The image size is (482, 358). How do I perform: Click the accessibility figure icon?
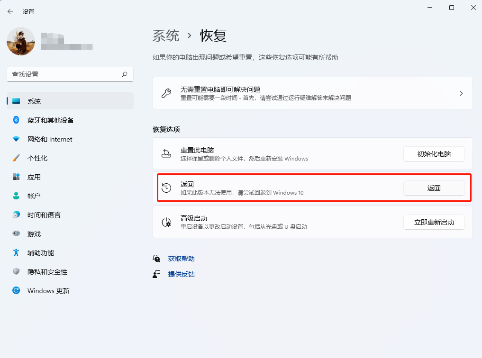[x=16, y=253]
